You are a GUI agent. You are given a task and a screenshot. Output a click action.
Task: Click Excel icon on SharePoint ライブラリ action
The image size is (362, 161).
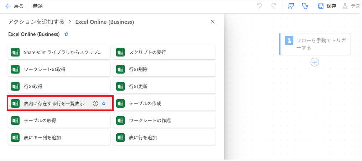(15, 52)
